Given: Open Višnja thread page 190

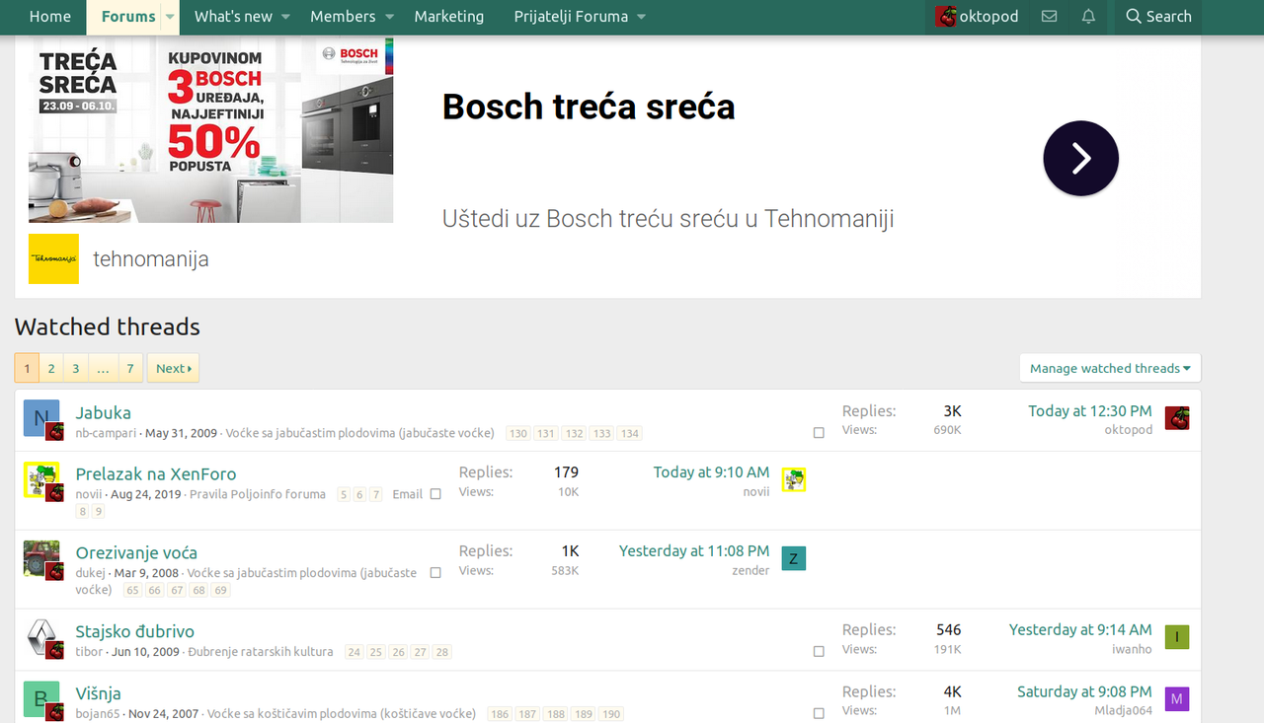Looking at the screenshot, I should pyautogui.click(x=611, y=713).
